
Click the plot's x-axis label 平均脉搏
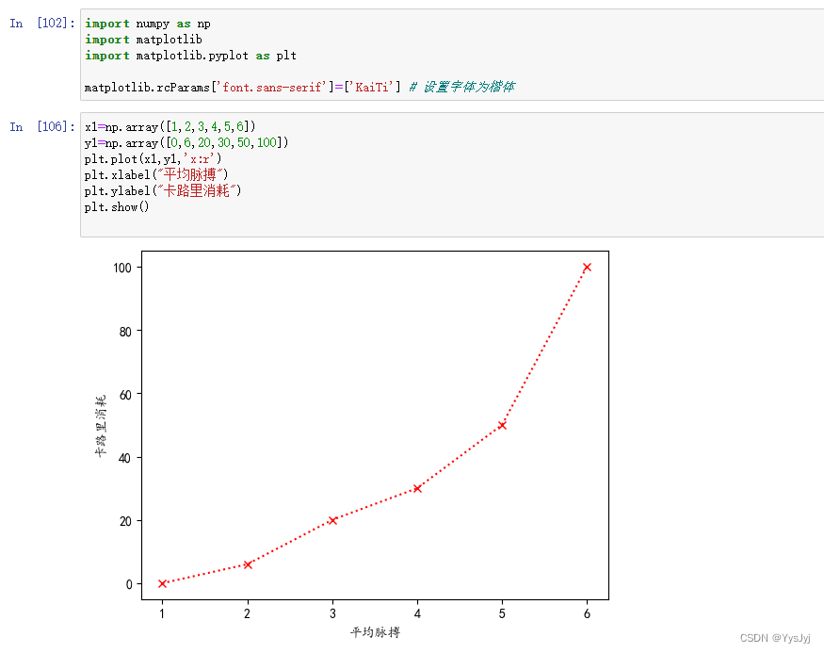click(x=375, y=632)
